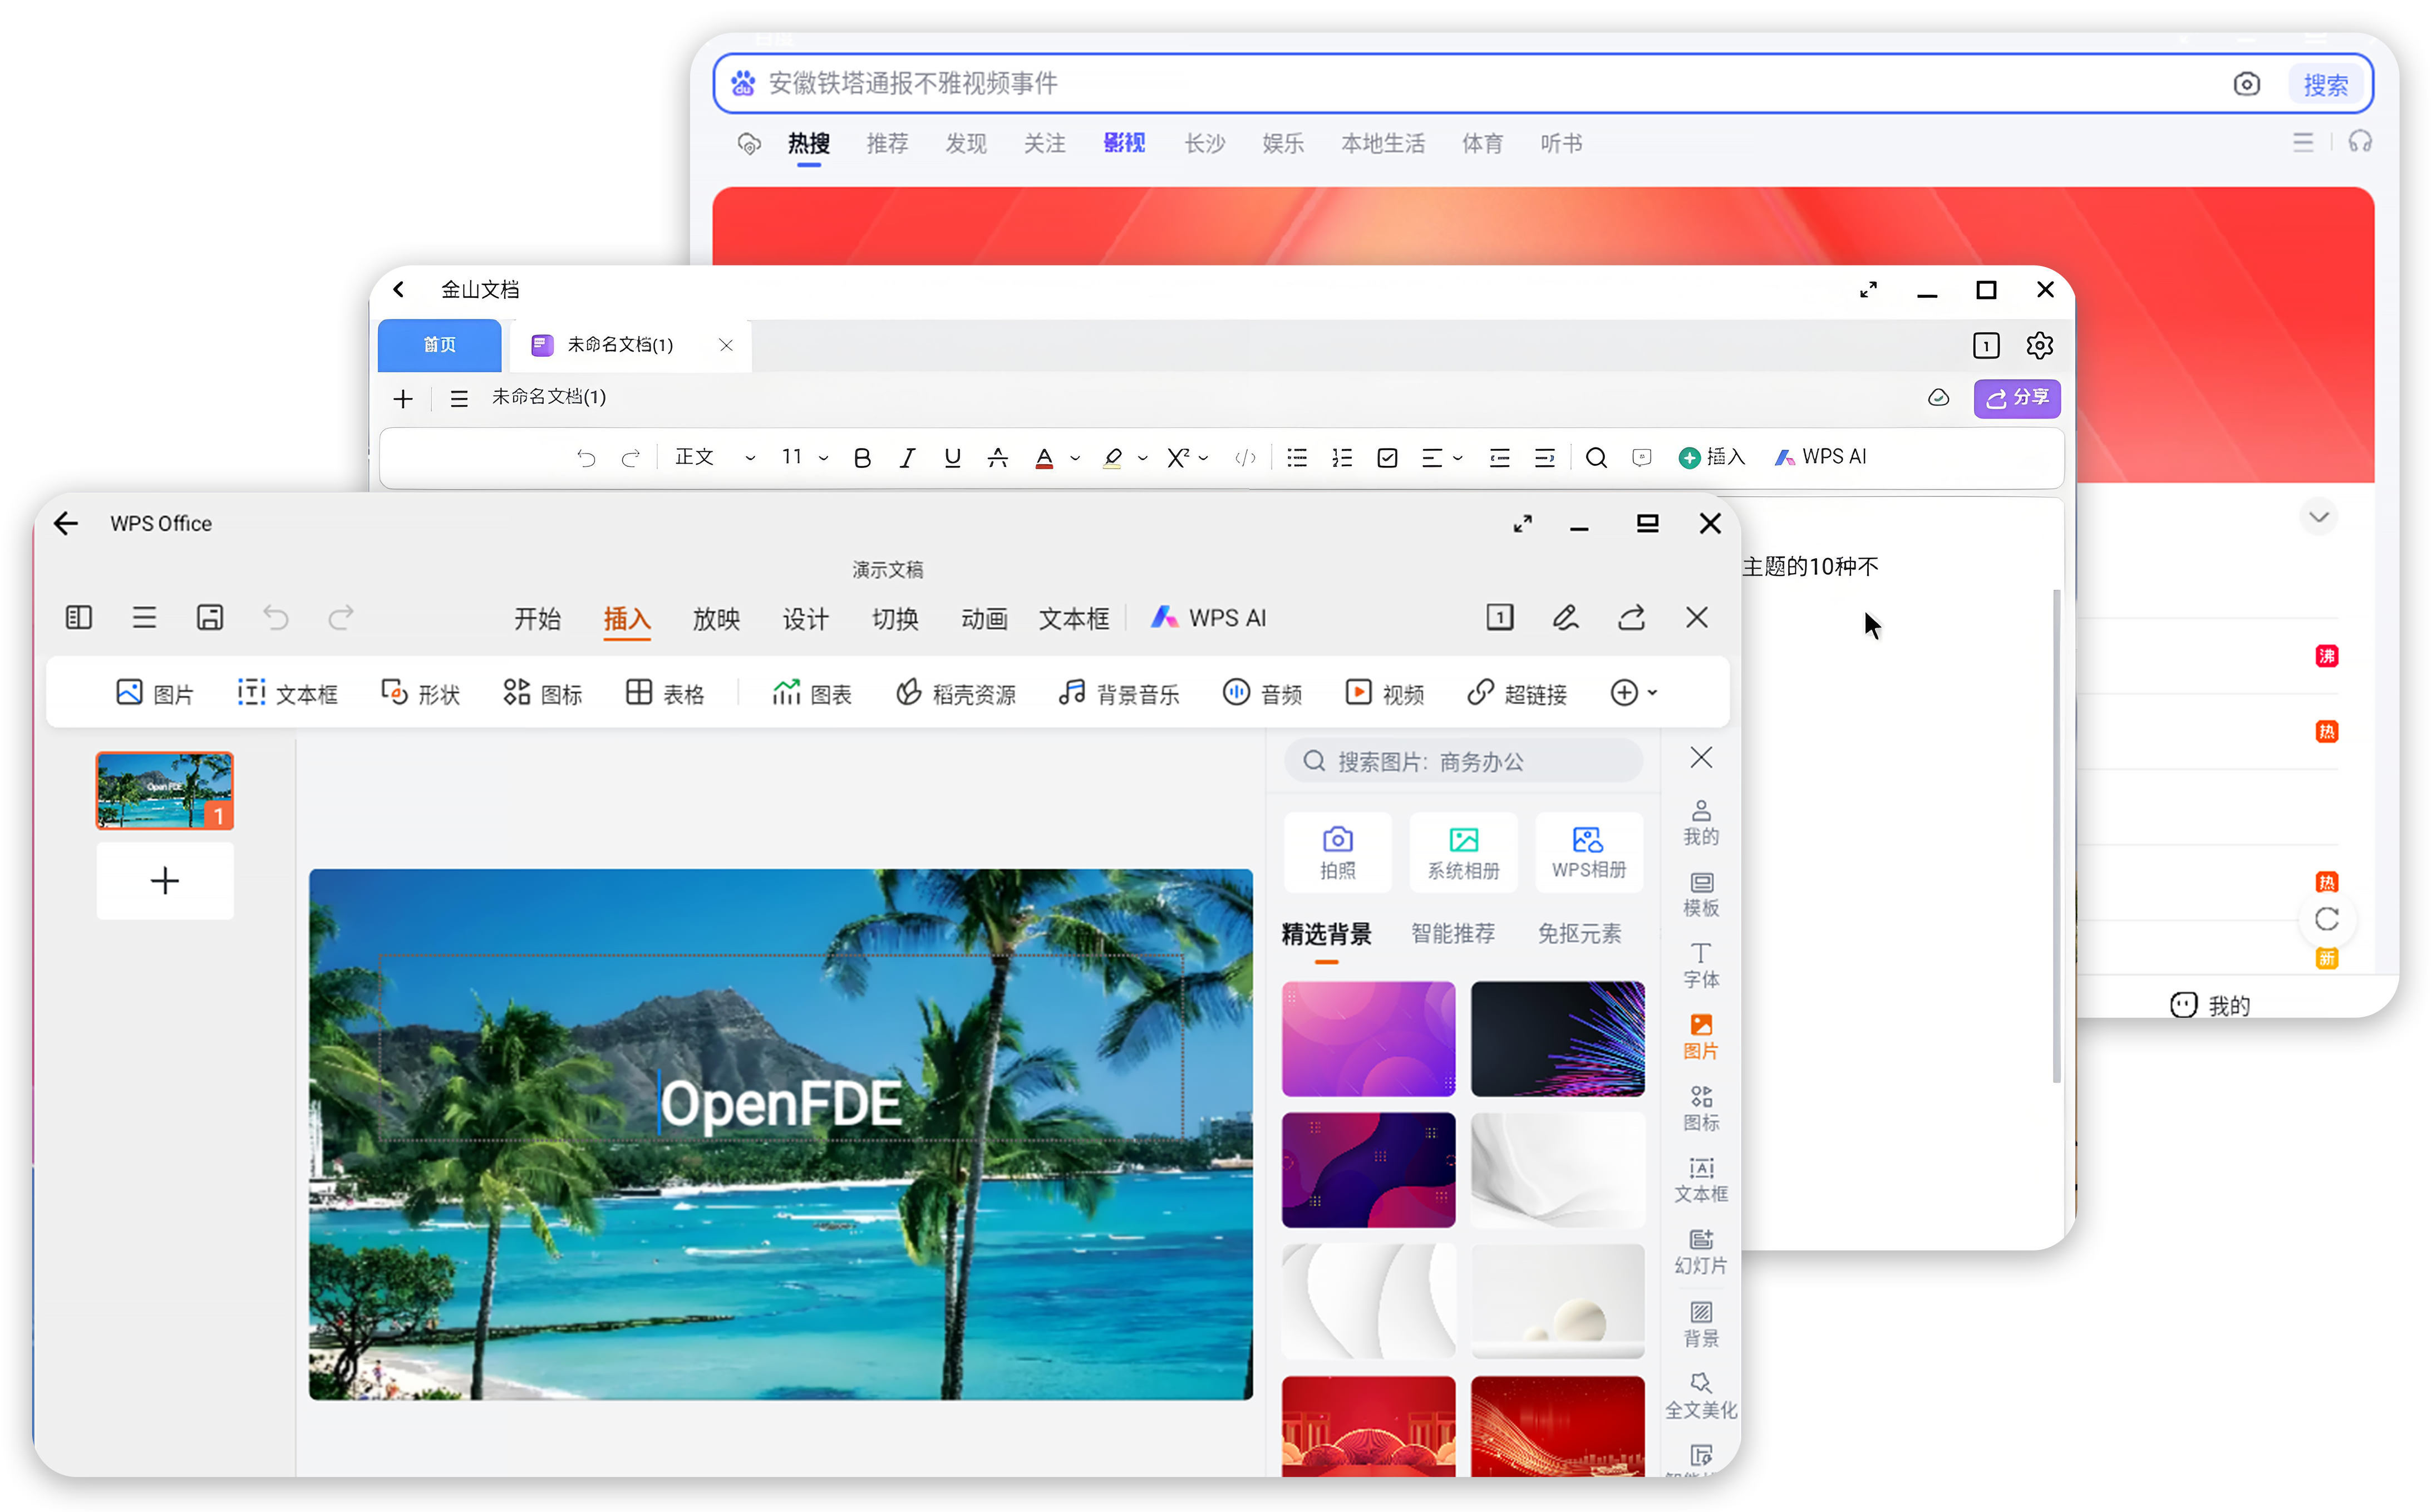This screenshot has height=1512, width=2432.
Task: Open 我的 in the right sidebar
Action: click(x=1701, y=823)
